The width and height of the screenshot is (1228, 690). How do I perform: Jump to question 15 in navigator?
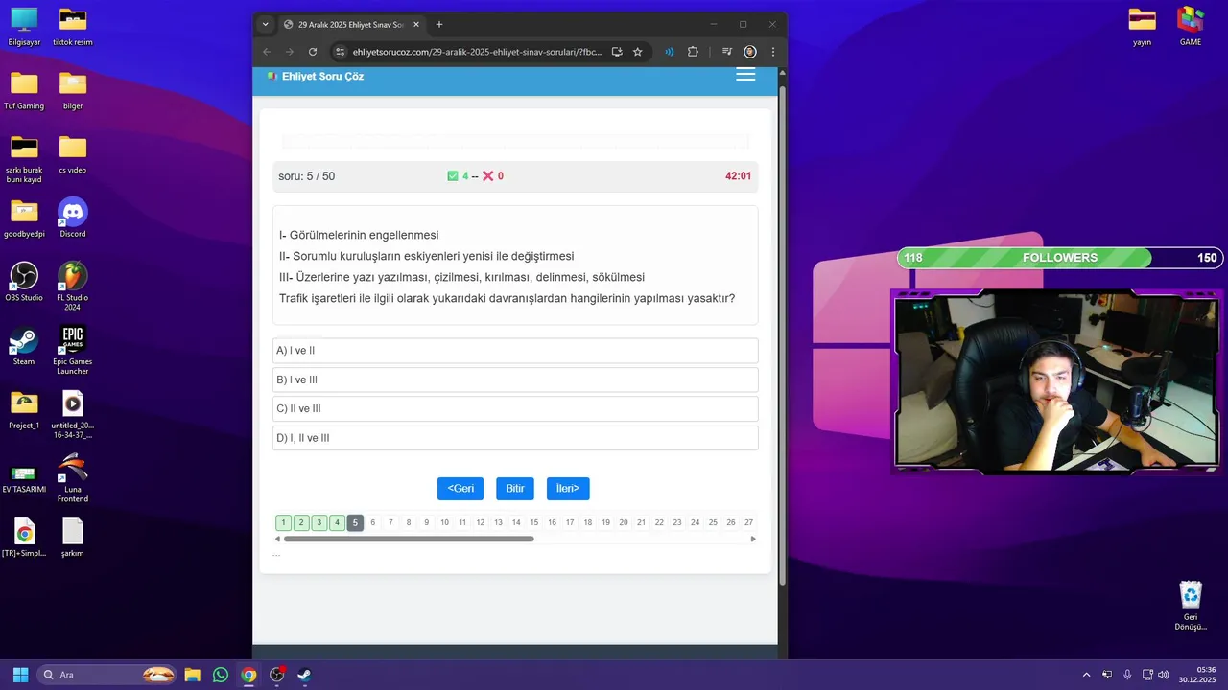click(x=534, y=522)
